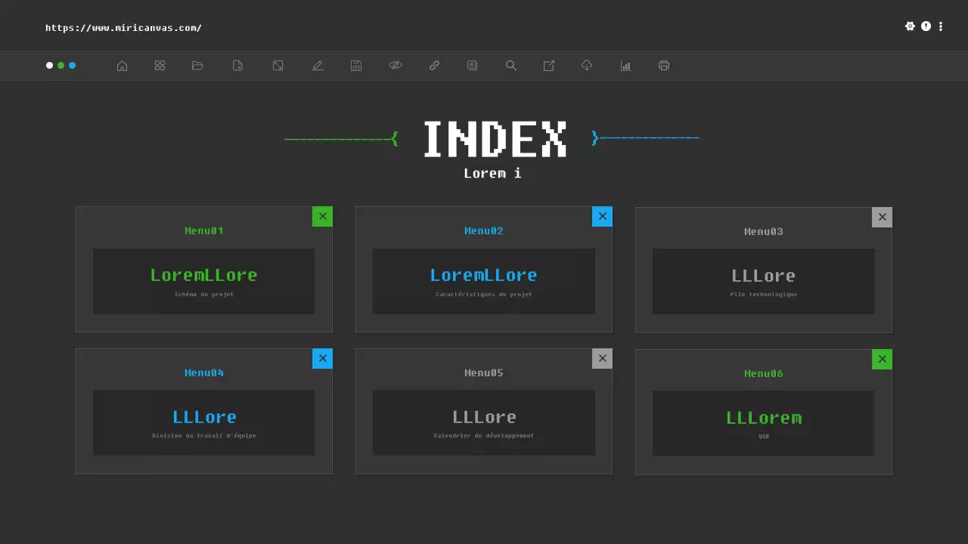Save the project using the floppy disk icon

click(355, 65)
